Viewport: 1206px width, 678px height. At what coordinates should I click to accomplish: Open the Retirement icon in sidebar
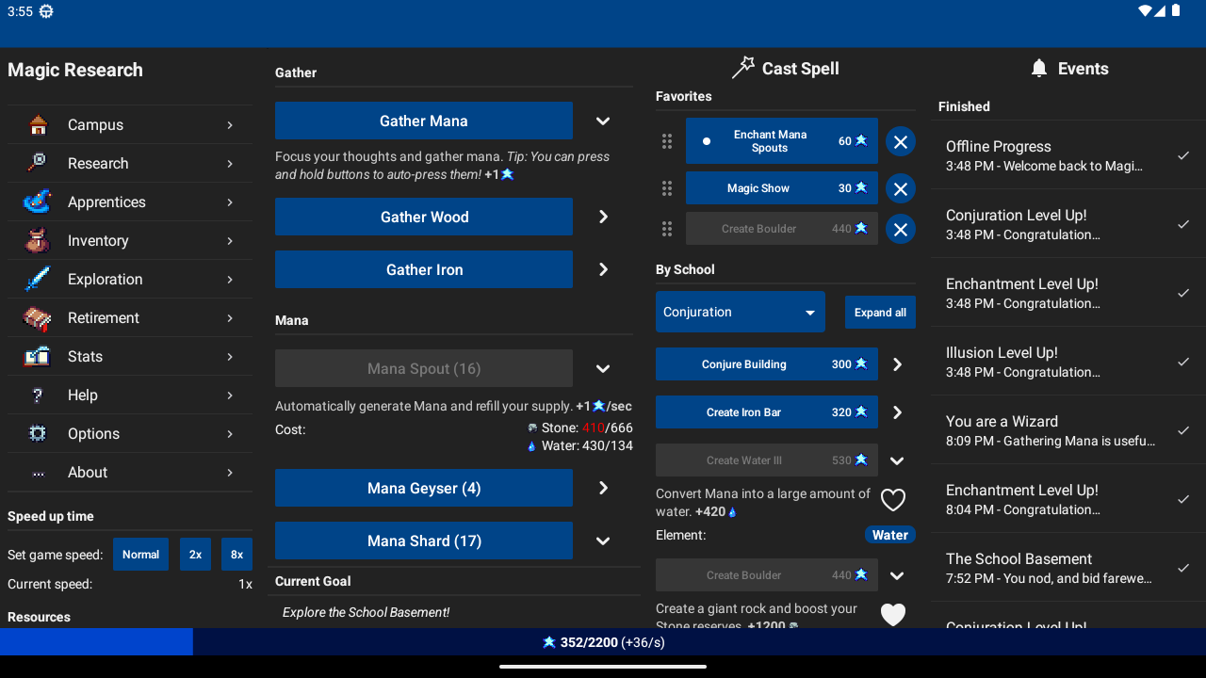pos(36,317)
